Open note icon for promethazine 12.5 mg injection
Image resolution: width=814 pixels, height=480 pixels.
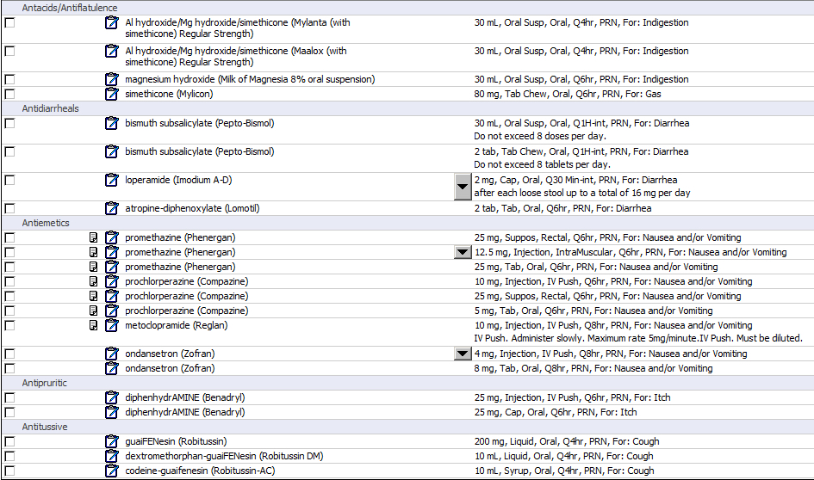pos(93,252)
